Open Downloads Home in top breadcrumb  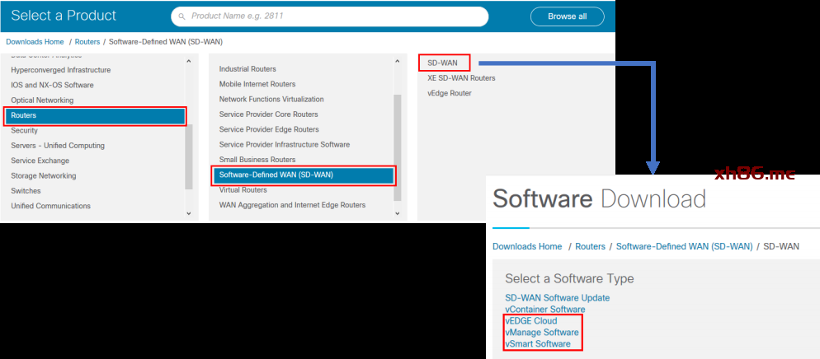click(35, 41)
